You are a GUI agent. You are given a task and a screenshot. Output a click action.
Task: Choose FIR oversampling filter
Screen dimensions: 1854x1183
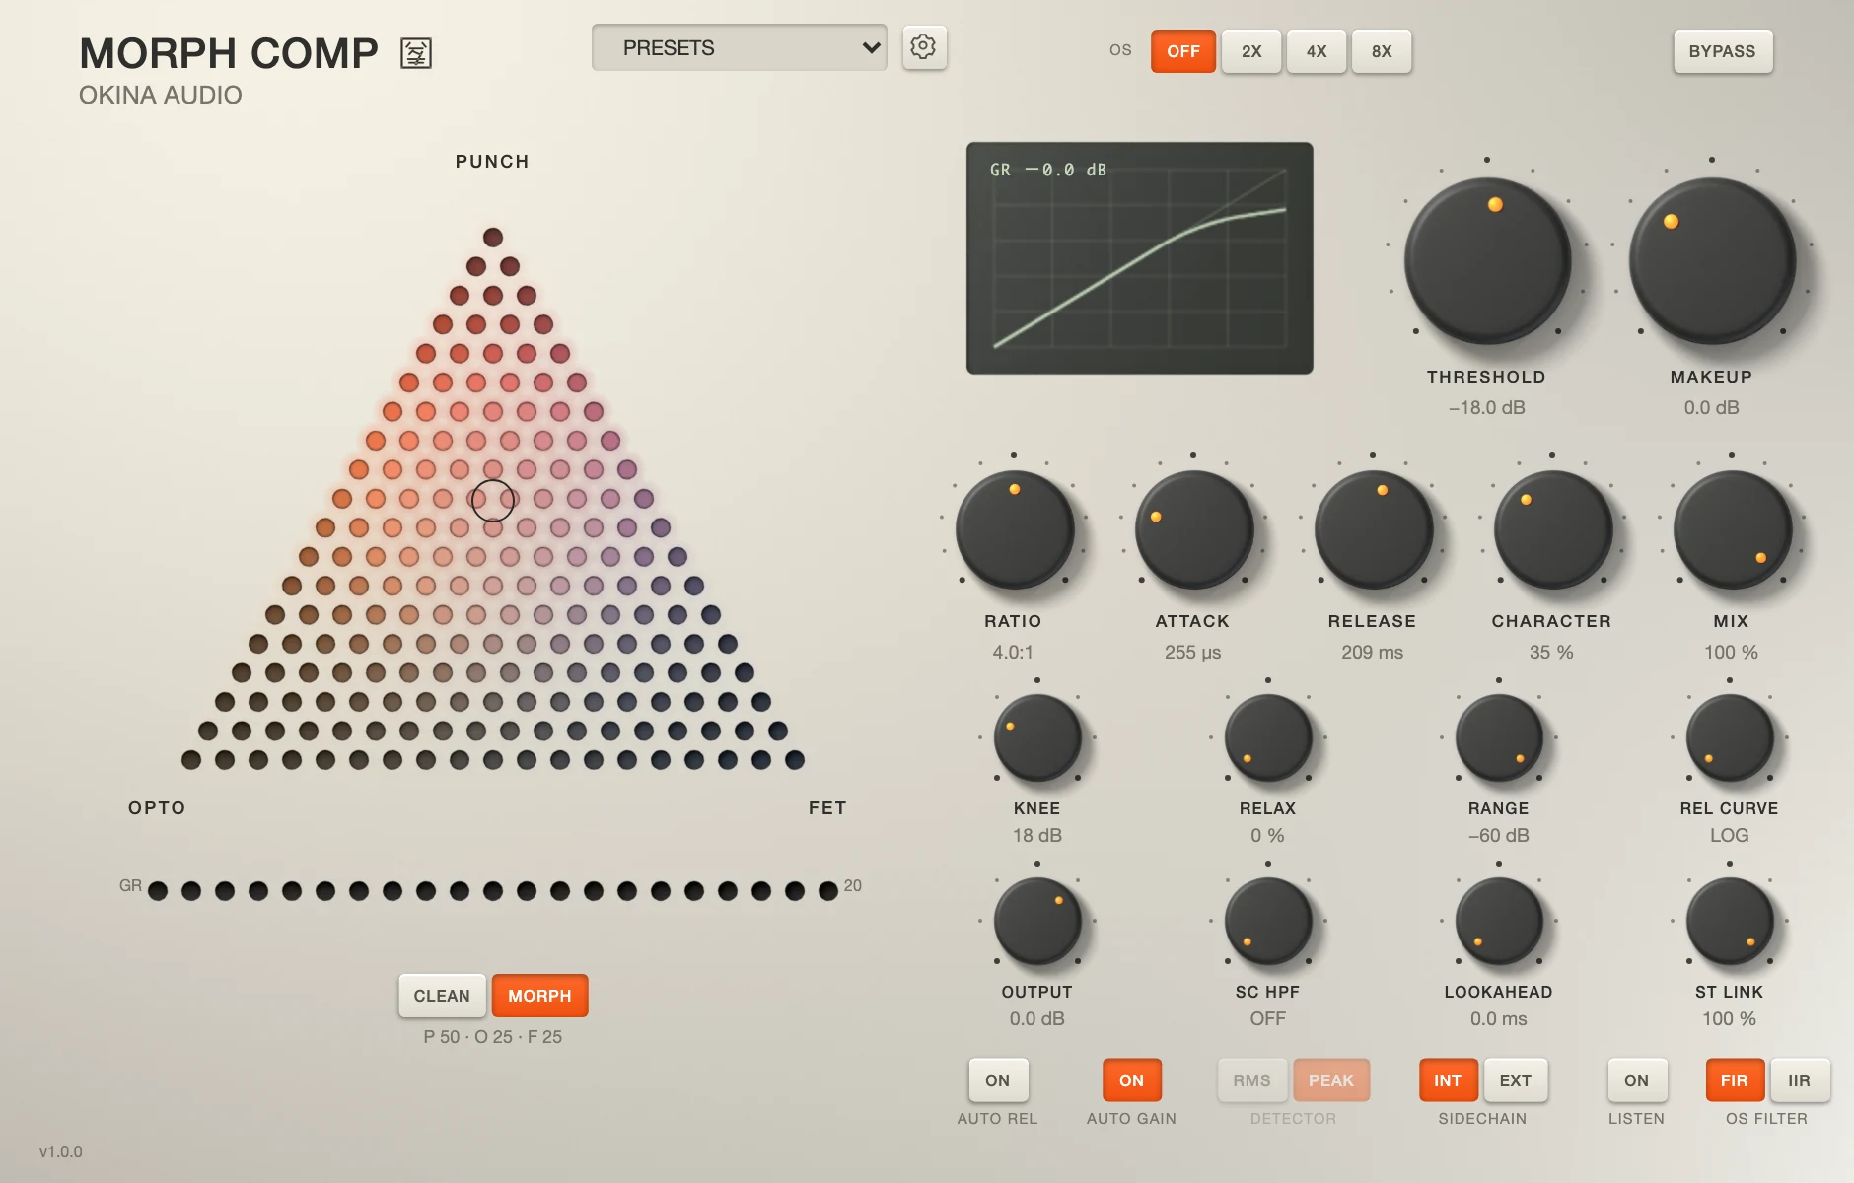point(1735,1080)
